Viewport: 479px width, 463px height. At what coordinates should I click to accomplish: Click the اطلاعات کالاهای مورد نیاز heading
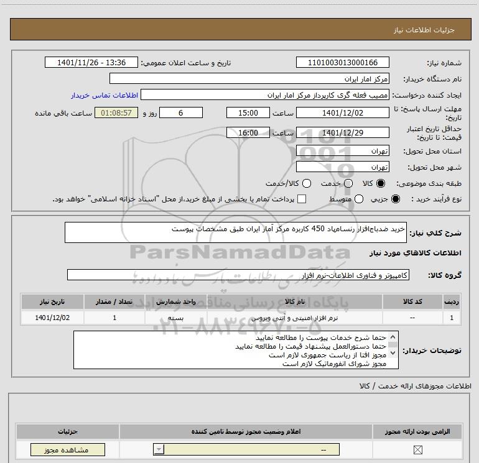click(x=416, y=253)
